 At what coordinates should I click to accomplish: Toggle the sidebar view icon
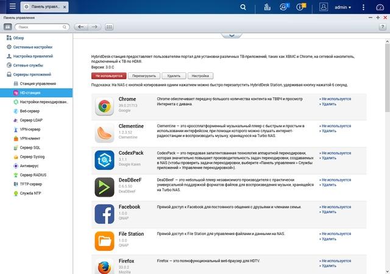[8, 27]
